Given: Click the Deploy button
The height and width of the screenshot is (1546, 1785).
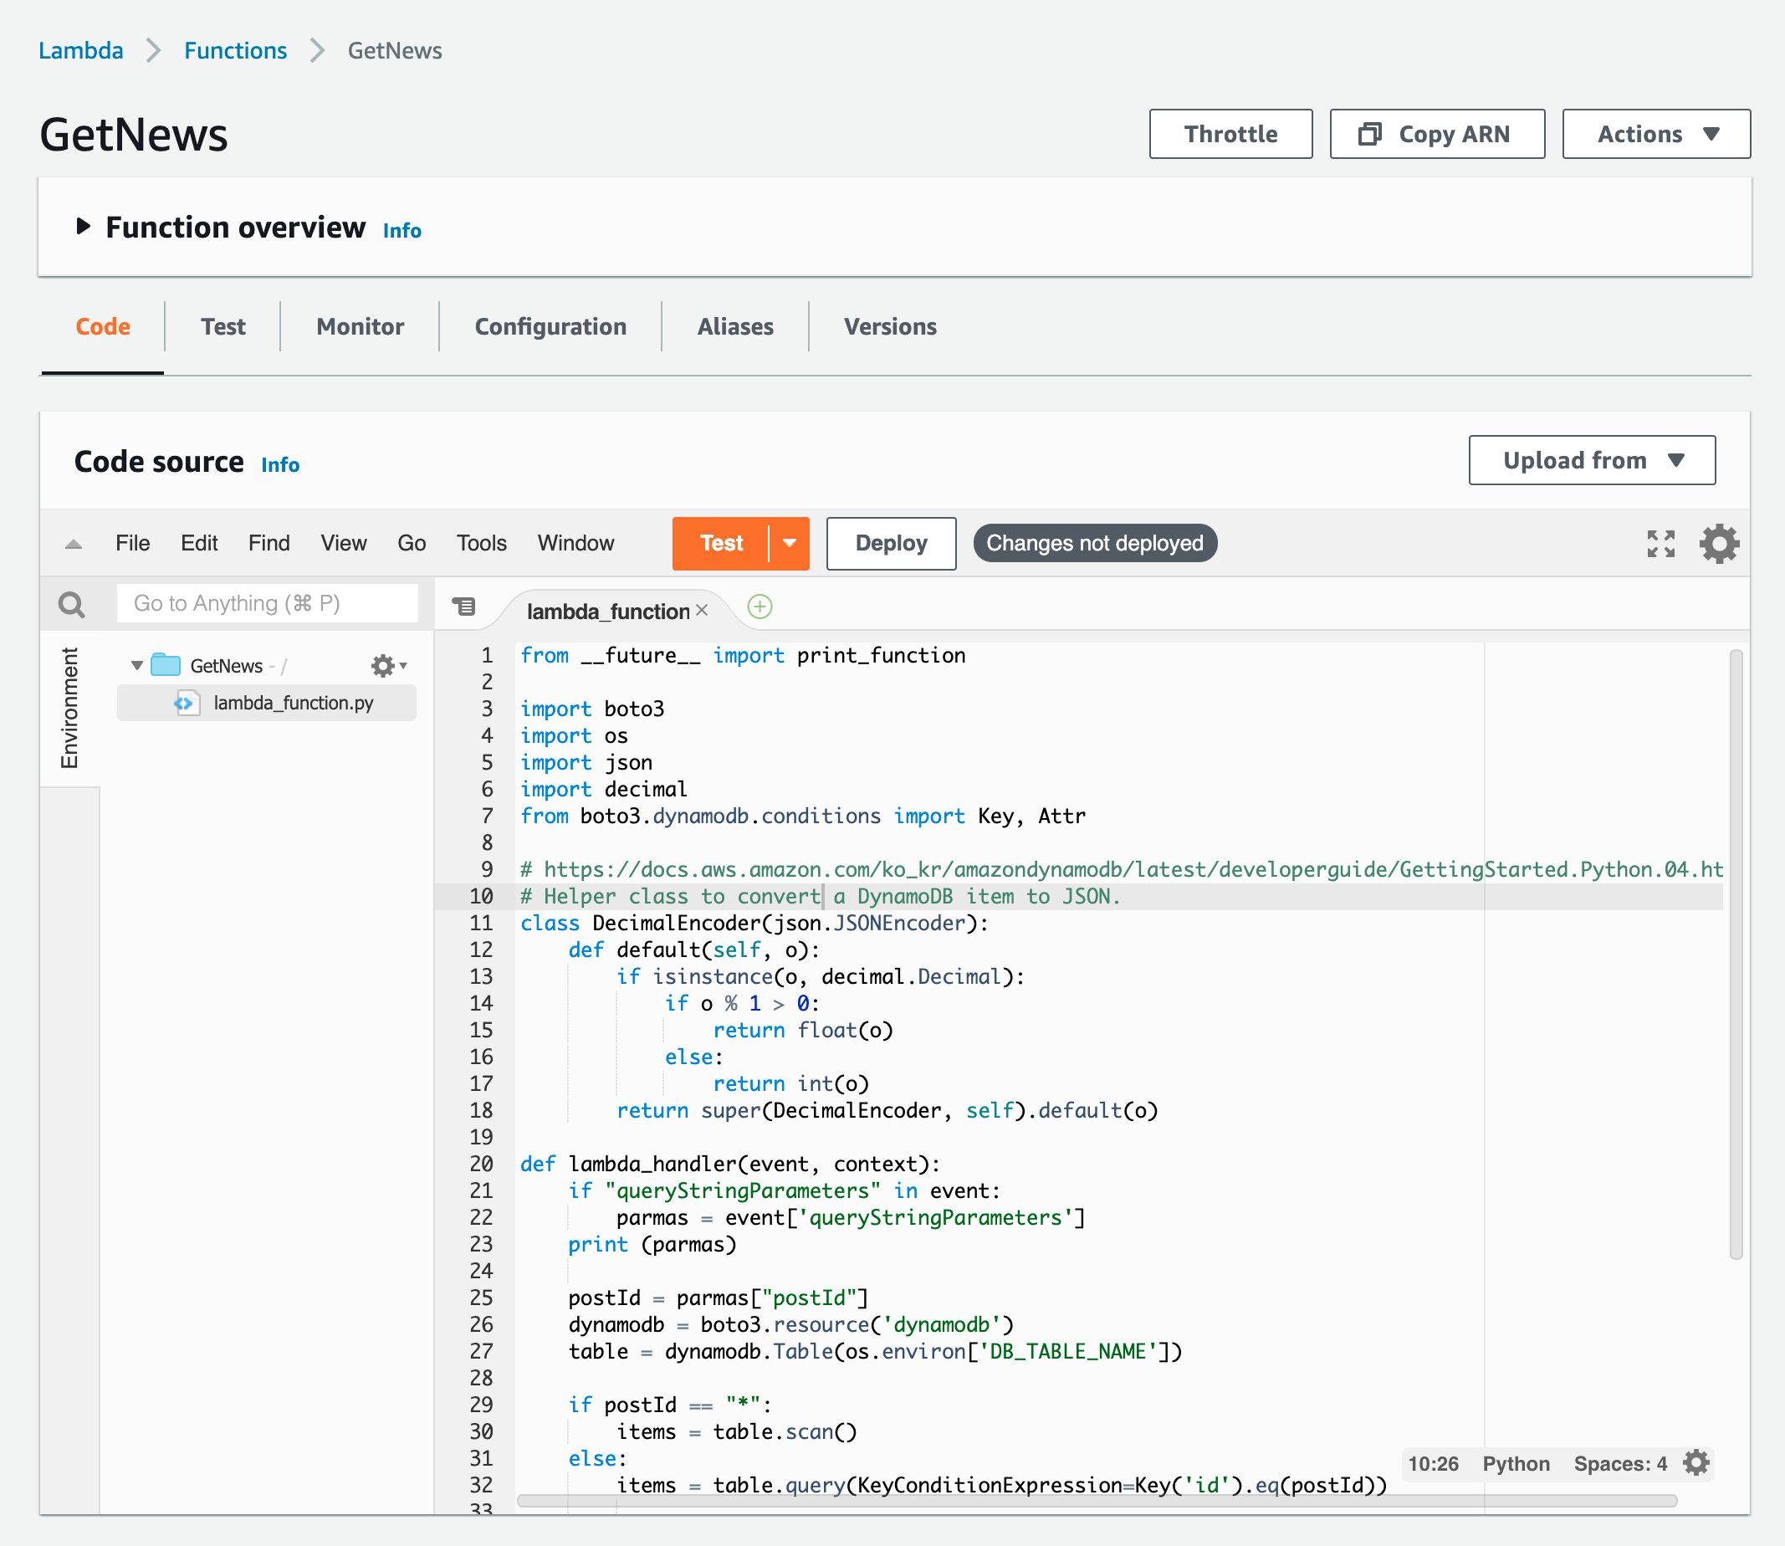Looking at the screenshot, I should 891,544.
